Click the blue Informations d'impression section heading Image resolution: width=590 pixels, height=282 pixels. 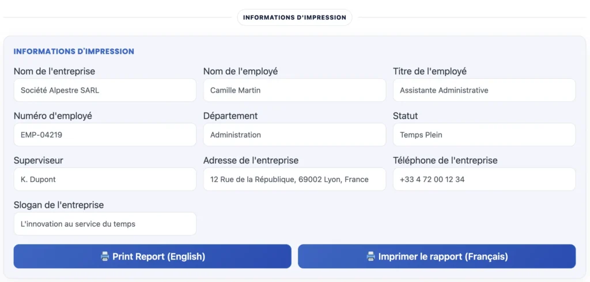pyautogui.click(x=74, y=51)
